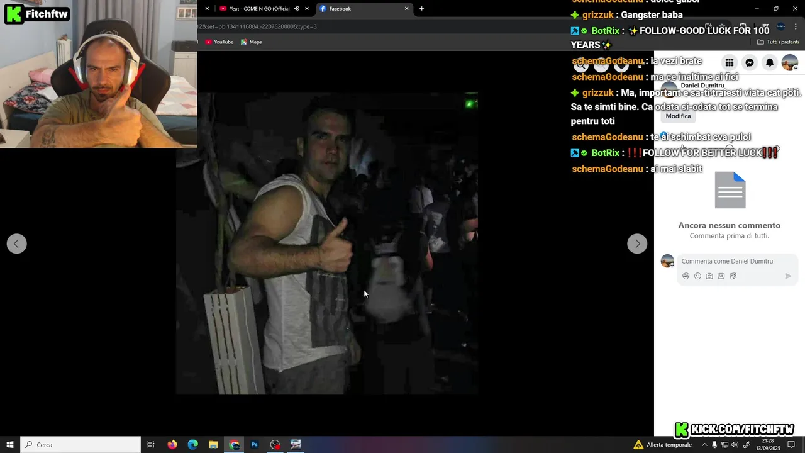The height and width of the screenshot is (453, 805).
Task: Launch Microsoft Edge from the taskbar
Action: 193,445
